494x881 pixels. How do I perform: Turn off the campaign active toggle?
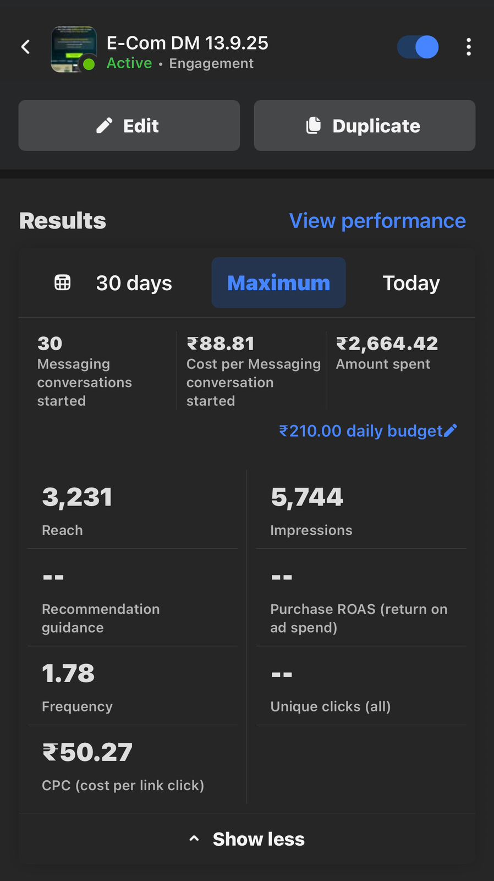tap(418, 47)
